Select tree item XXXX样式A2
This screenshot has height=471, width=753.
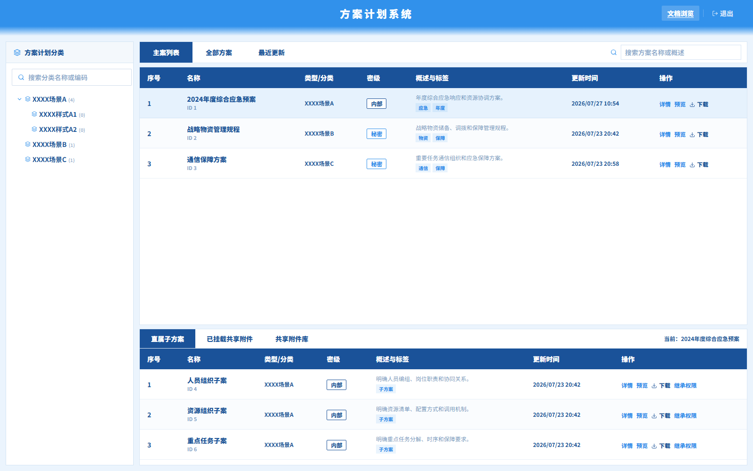tap(58, 130)
